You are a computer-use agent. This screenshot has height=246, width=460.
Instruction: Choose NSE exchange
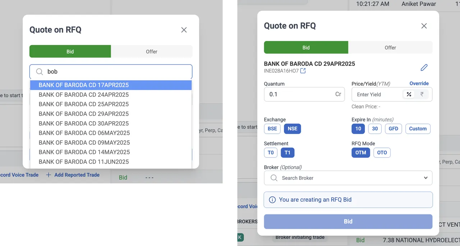[x=293, y=128]
